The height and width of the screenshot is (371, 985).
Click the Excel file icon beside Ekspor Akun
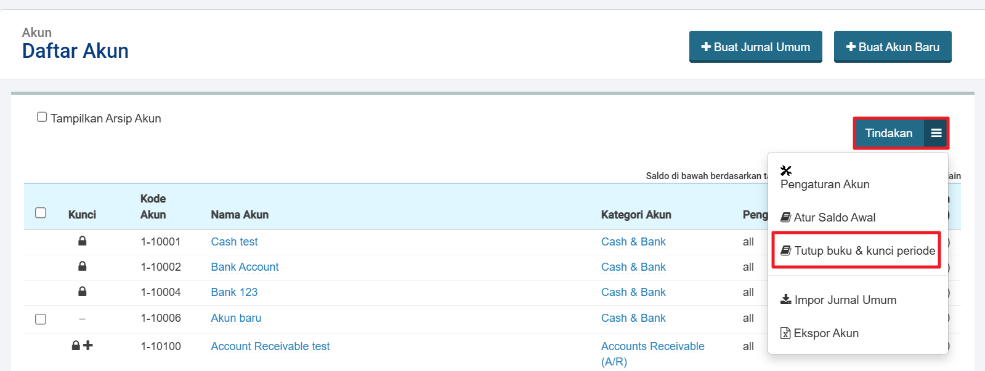tap(785, 333)
